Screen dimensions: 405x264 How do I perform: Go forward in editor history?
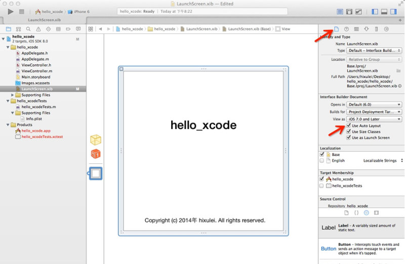108,29
